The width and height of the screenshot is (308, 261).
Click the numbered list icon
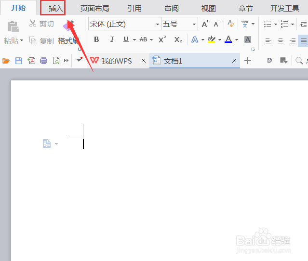pos(284,24)
